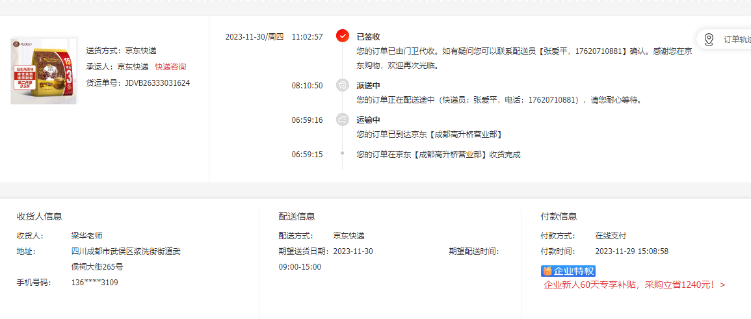This screenshot has height=319, width=751.
Task: Click the delivery window 09:00-15:00
Action: coord(300,267)
